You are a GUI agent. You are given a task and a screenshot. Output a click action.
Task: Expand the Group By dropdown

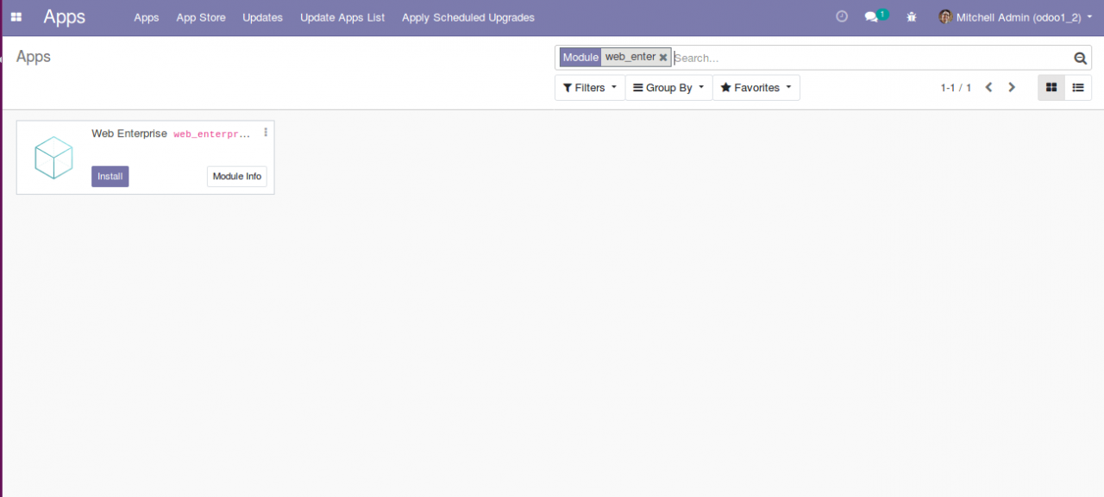(668, 87)
